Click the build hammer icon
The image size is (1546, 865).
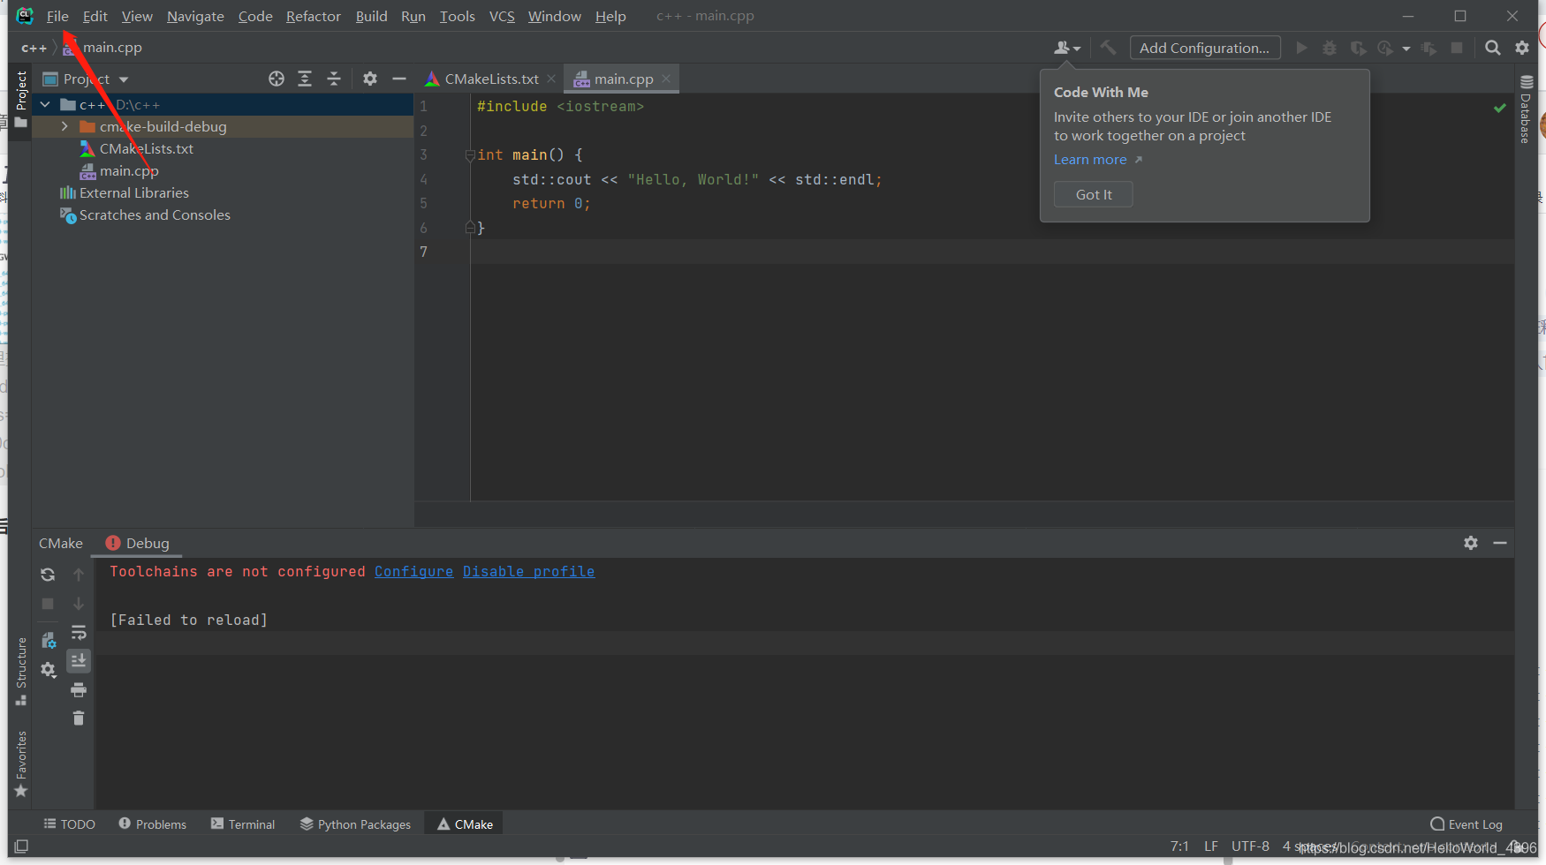(1108, 48)
